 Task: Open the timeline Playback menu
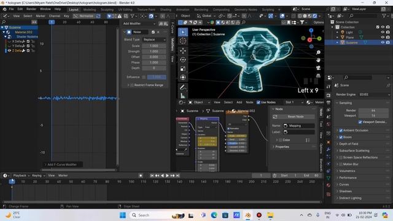(21, 176)
